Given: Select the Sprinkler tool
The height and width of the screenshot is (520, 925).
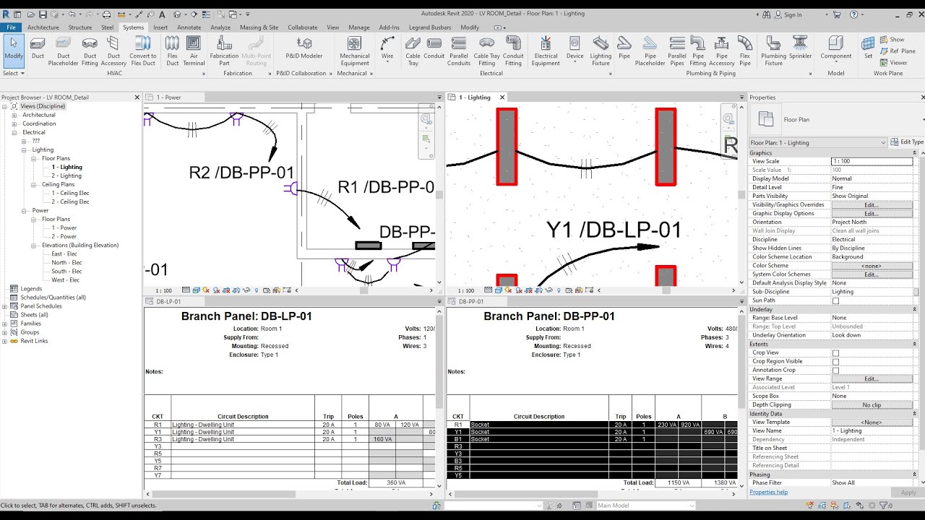Looking at the screenshot, I should [x=800, y=48].
